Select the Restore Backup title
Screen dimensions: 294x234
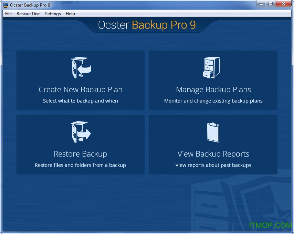click(80, 154)
